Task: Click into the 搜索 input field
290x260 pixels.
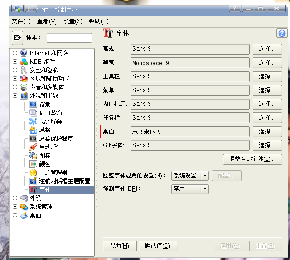Action: 69,38
